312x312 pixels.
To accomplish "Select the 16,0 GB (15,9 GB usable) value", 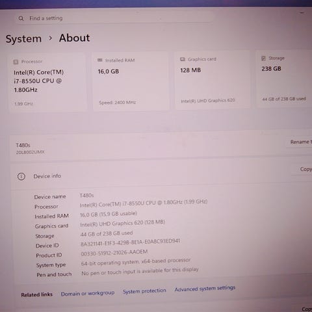I will 109,214.
